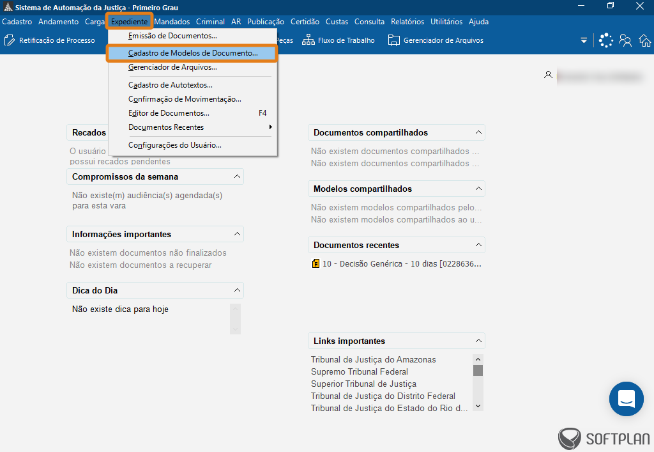This screenshot has height=452, width=654.
Task: Click text 'Não existem documentos não finalizados'
Action: pyautogui.click(x=148, y=253)
